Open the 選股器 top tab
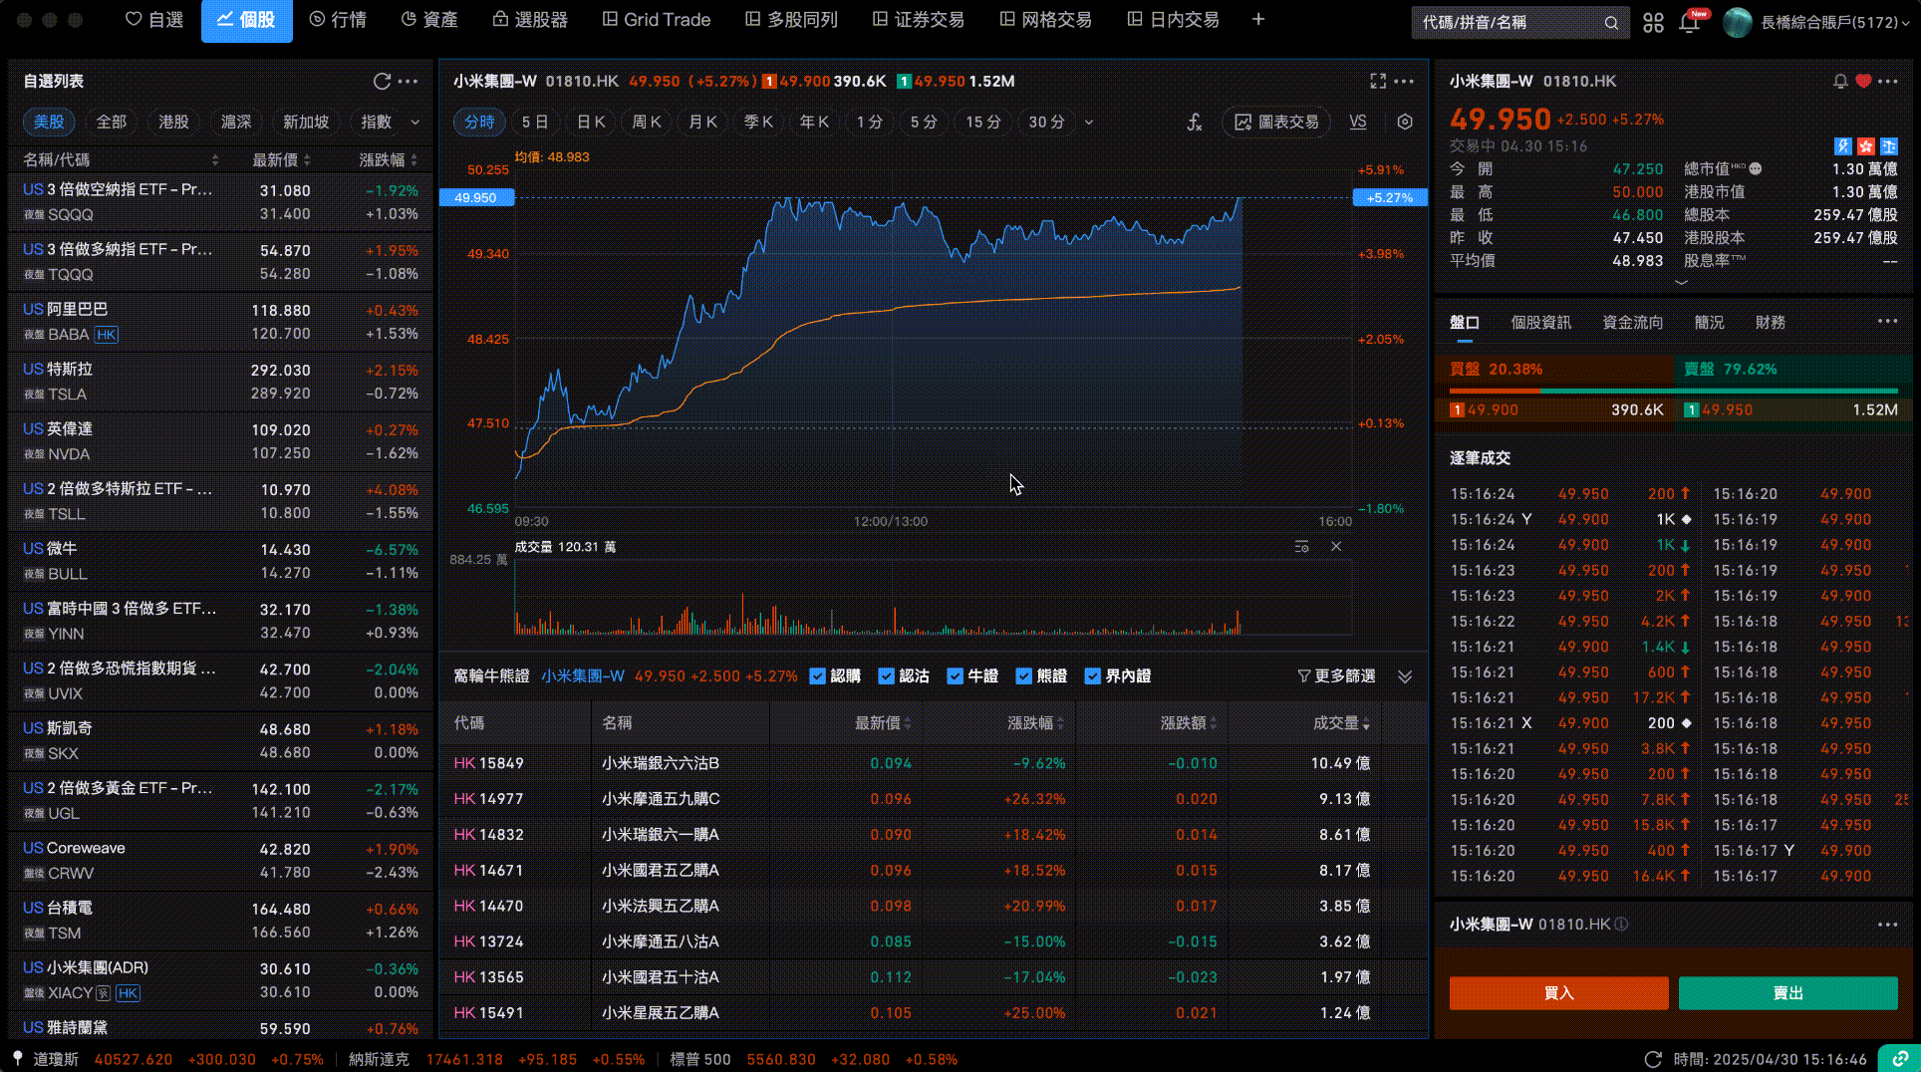The height and width of the screenshot is (1072, 1921). pyautogui.click(x=530, y=20)
